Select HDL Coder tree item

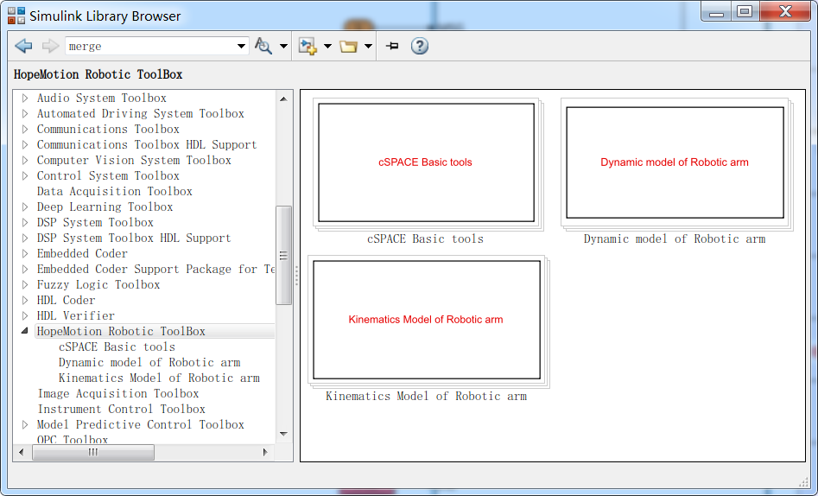[x=66, y=300]
